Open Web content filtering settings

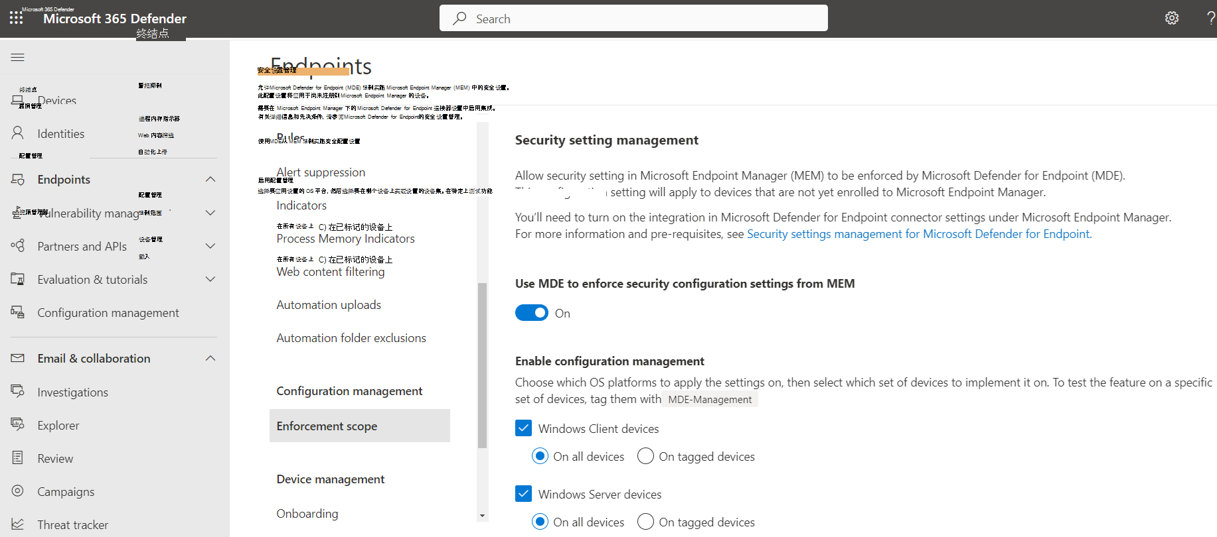point(331,272)
